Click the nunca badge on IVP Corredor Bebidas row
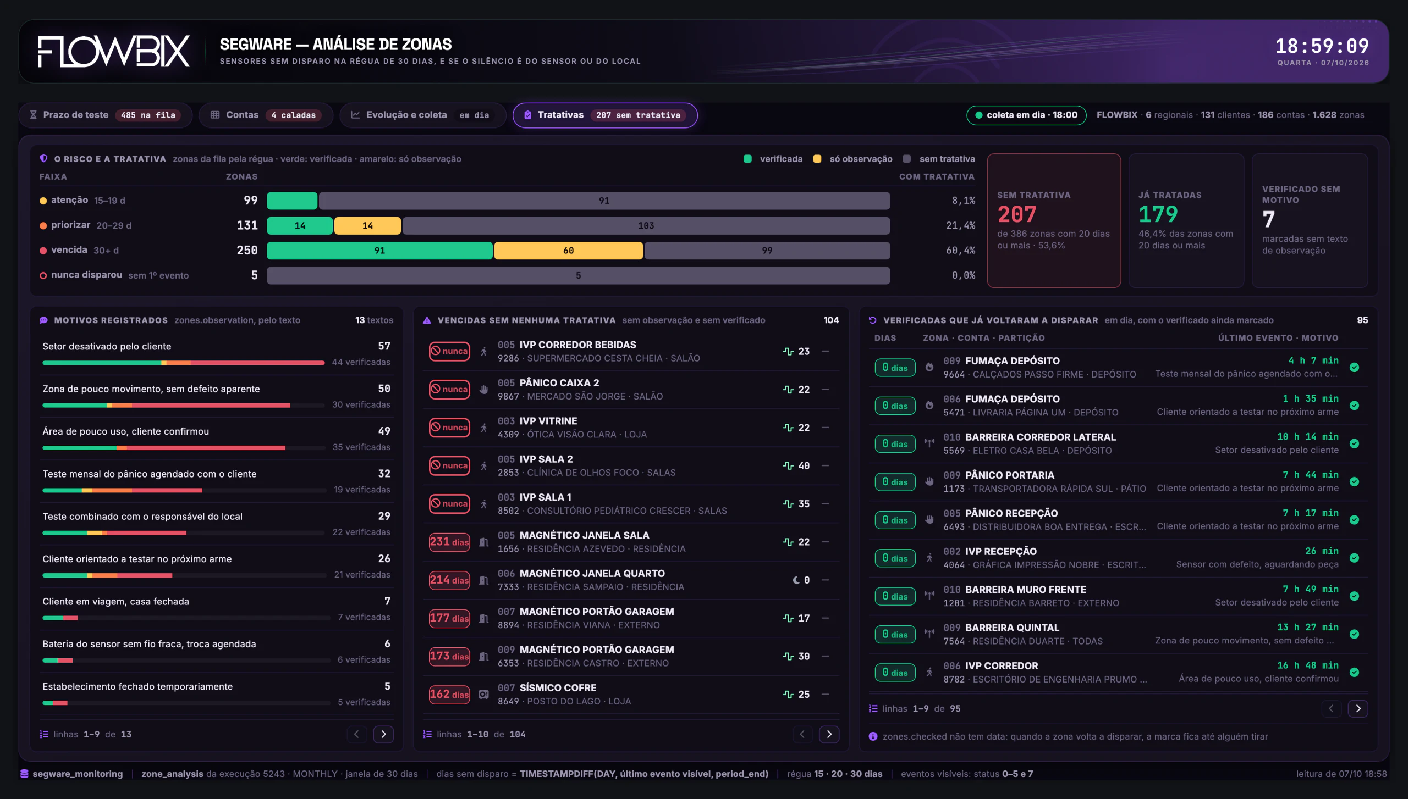Screen dimensions: 1408x799 click(449, 351)
